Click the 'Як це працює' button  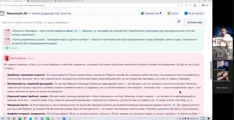point(194,13)
